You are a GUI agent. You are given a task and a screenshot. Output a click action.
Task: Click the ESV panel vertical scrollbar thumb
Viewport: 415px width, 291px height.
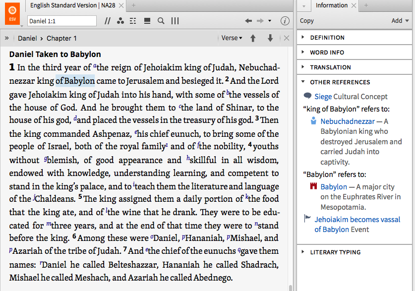point(291,288)
